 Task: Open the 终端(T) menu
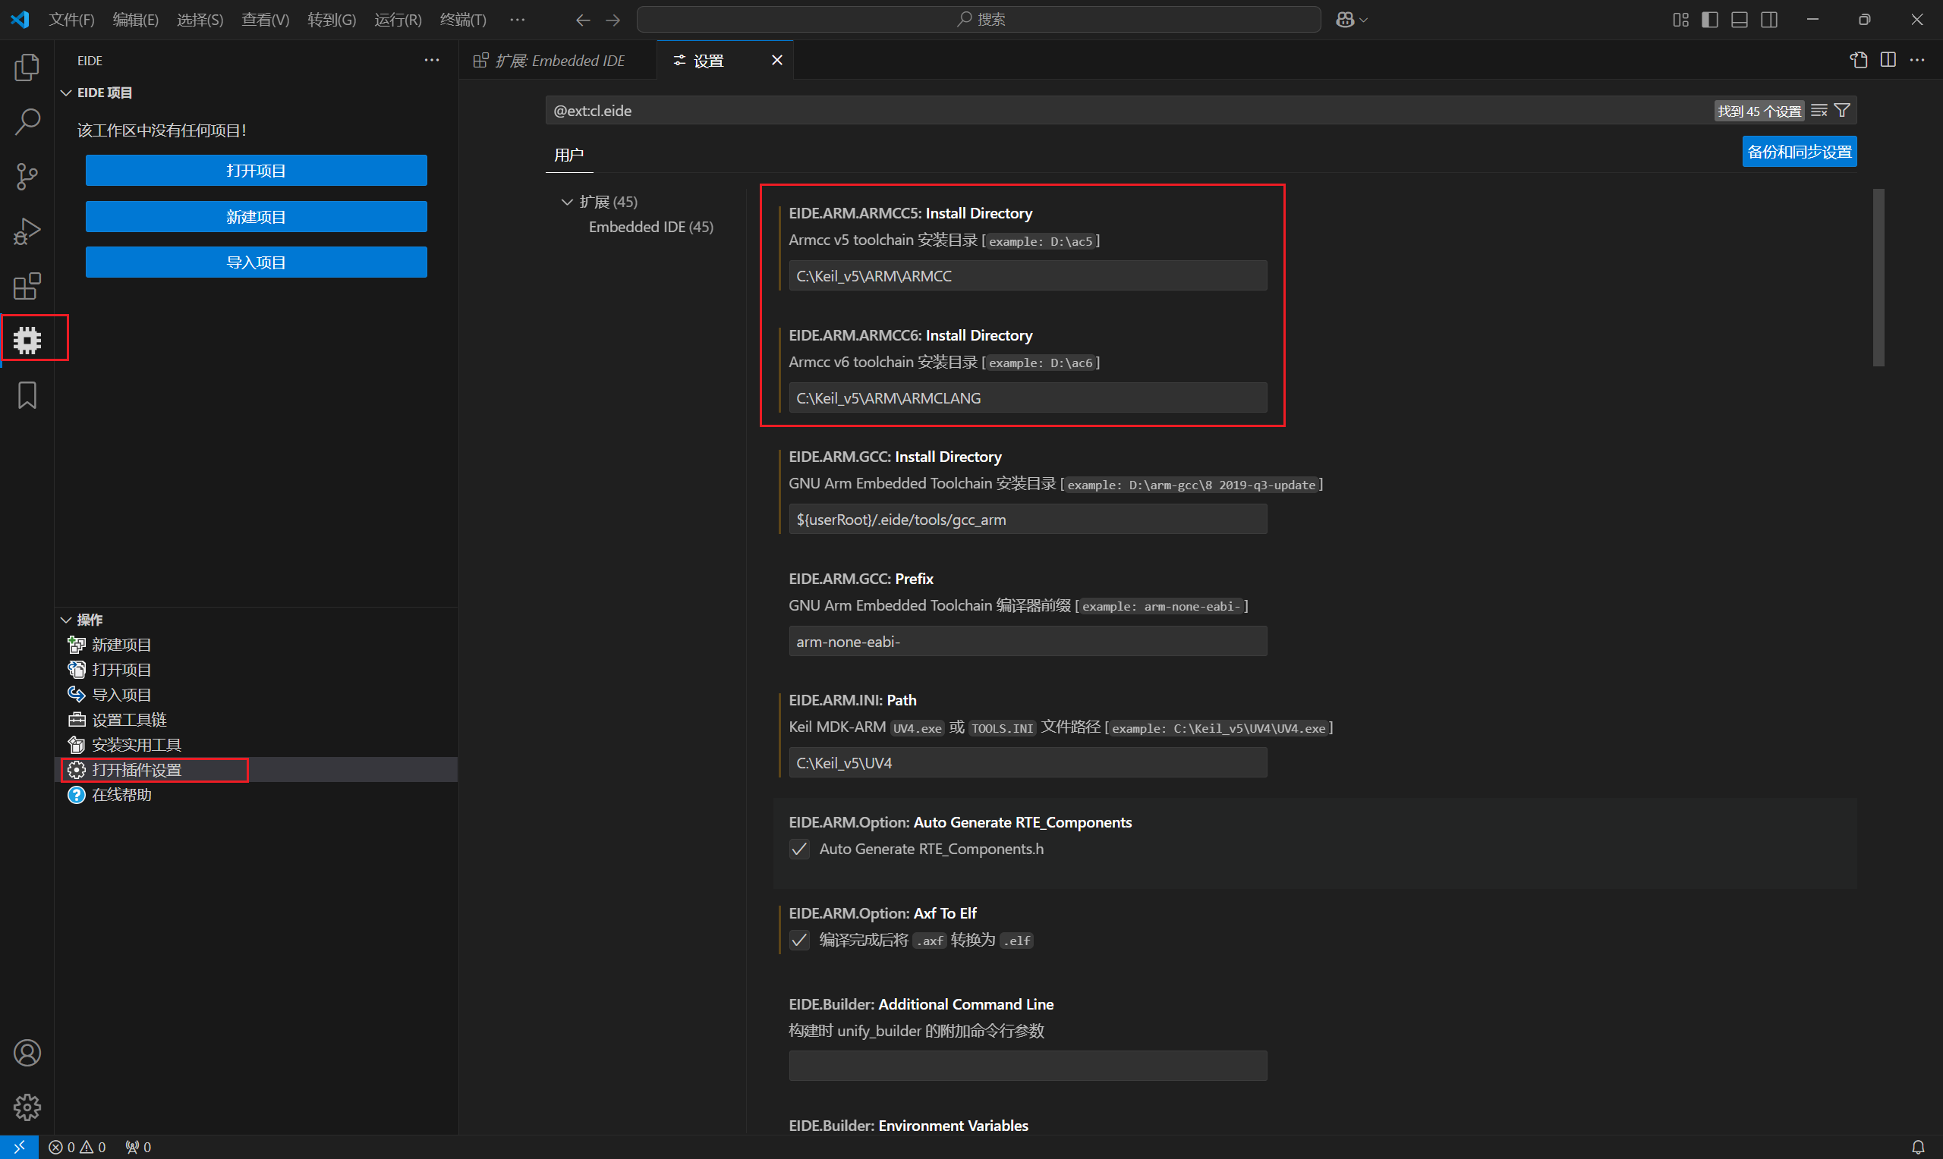click(x=462, y=20)
